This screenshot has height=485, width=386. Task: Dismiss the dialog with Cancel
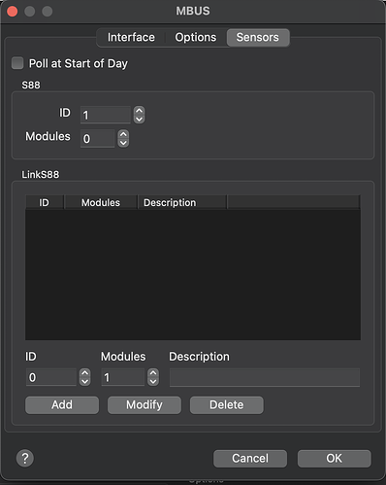(250, 459)
